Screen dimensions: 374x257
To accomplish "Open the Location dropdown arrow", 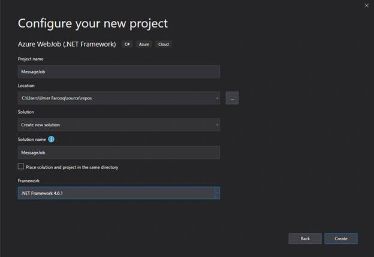I will pyautogui.click(x=217, y=98).
